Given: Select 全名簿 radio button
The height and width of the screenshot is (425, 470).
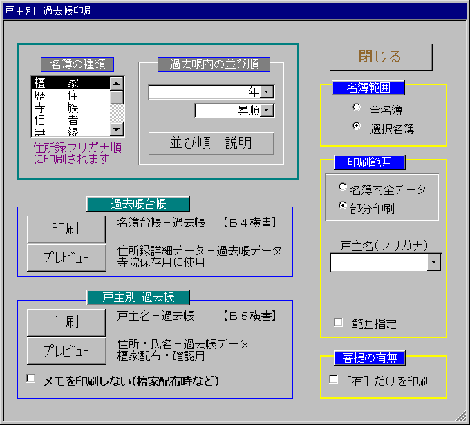Looking at the screenshot, I should pyautogui.click(x=357, y=108).
